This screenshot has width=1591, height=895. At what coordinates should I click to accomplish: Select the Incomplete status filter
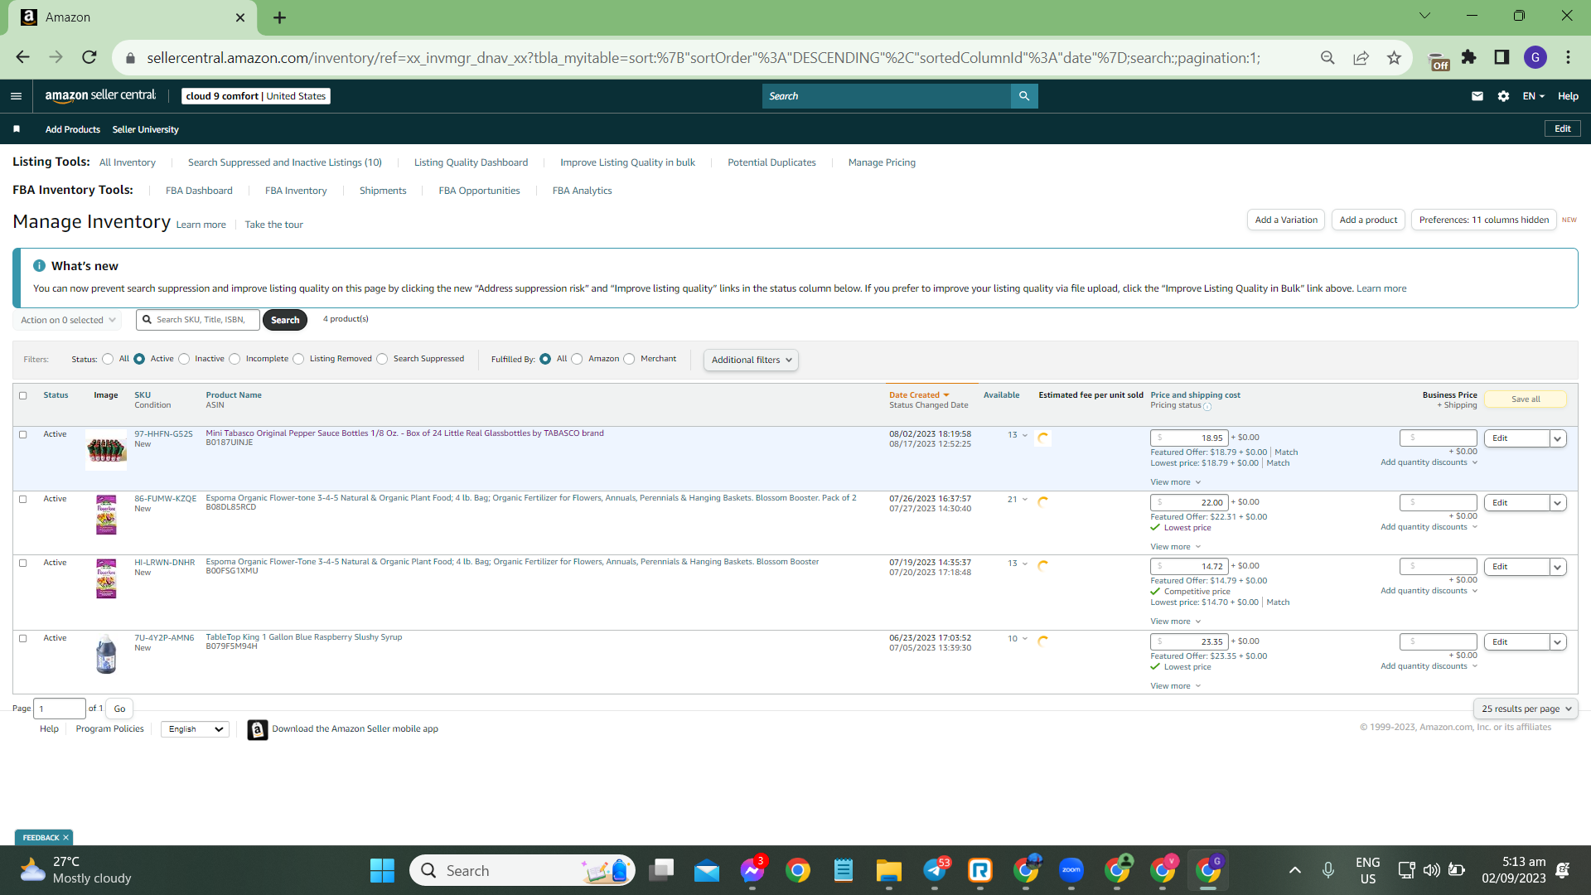(235, 360)
